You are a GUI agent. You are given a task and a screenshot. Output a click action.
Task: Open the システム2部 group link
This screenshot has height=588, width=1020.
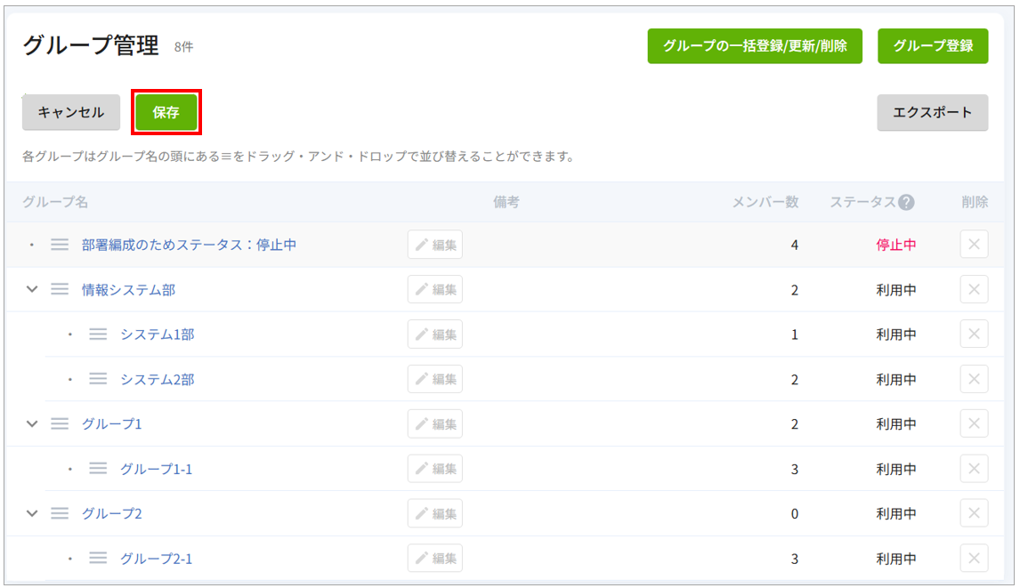(x=158, y=379)
